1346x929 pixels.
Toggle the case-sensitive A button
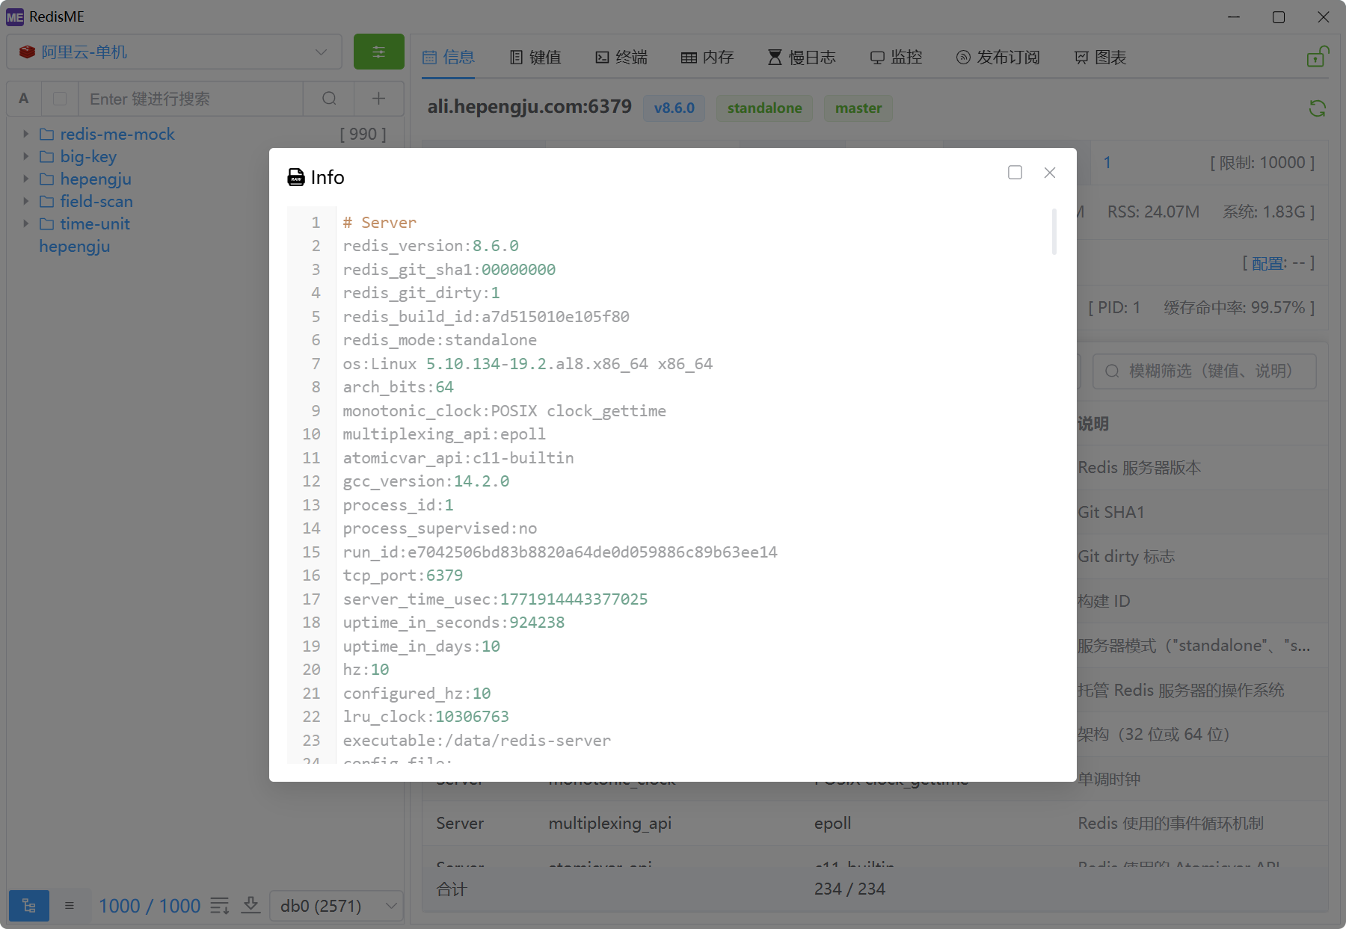pyautogui.click(x=24, y=99)
